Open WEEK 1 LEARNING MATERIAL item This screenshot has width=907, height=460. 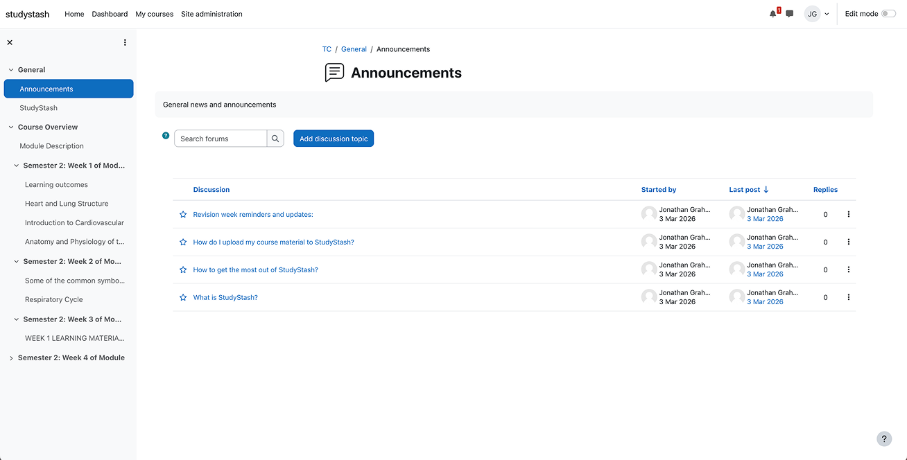pyautogui.click(x=75, y=339)
